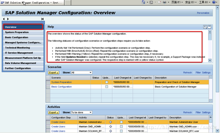Open Activities Show dropdown set to To be done
Viewport: 220px width, 133px height.
[x=82, y=112]
